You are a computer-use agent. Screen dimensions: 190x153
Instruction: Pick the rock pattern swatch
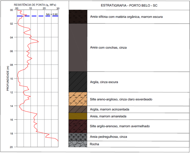point(78,144)
